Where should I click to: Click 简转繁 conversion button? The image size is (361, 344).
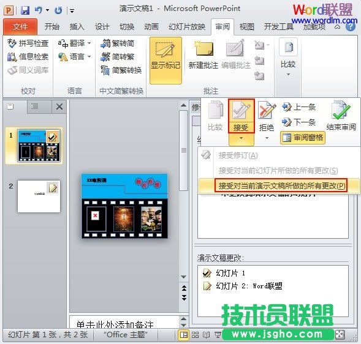(118, 56)
